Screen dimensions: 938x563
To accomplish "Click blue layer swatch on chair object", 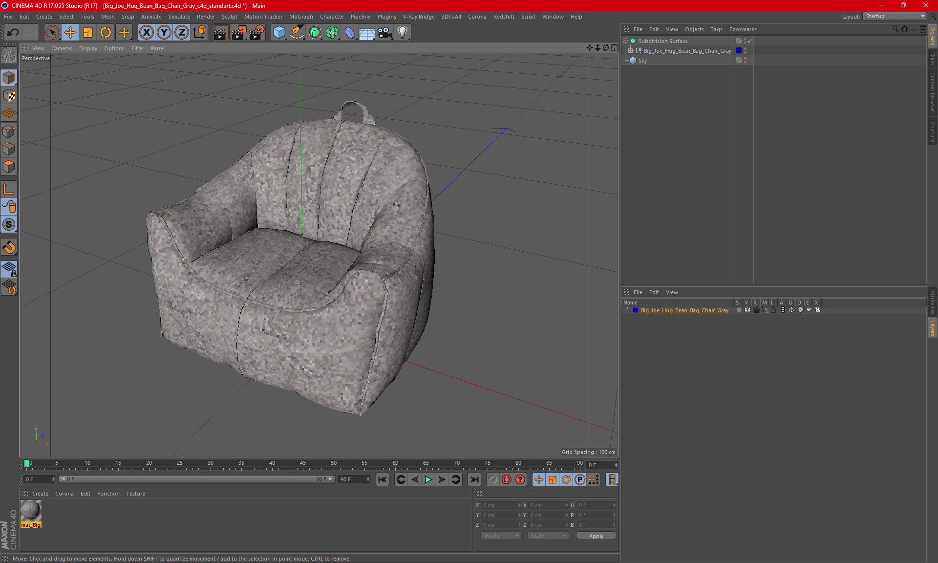I will coord(739,50).
